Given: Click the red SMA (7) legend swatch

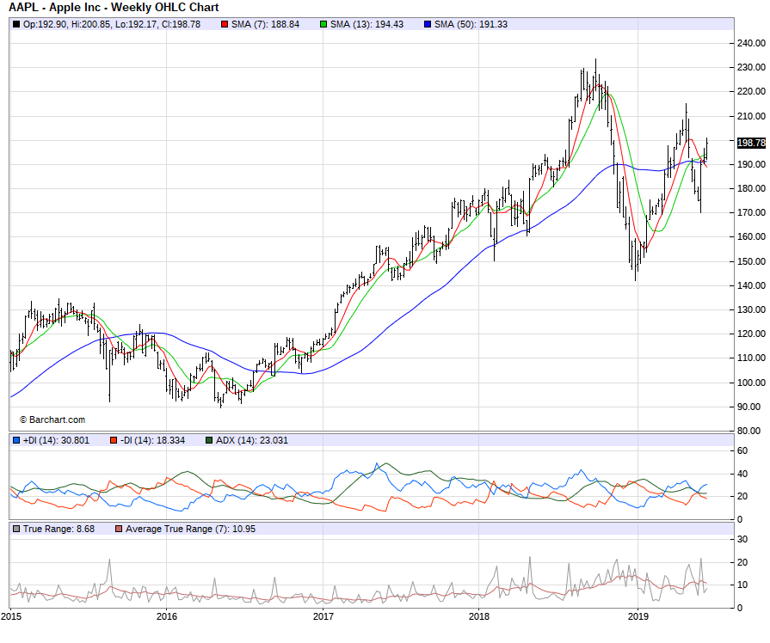Looking at the screenshot, I should (225, 24).
